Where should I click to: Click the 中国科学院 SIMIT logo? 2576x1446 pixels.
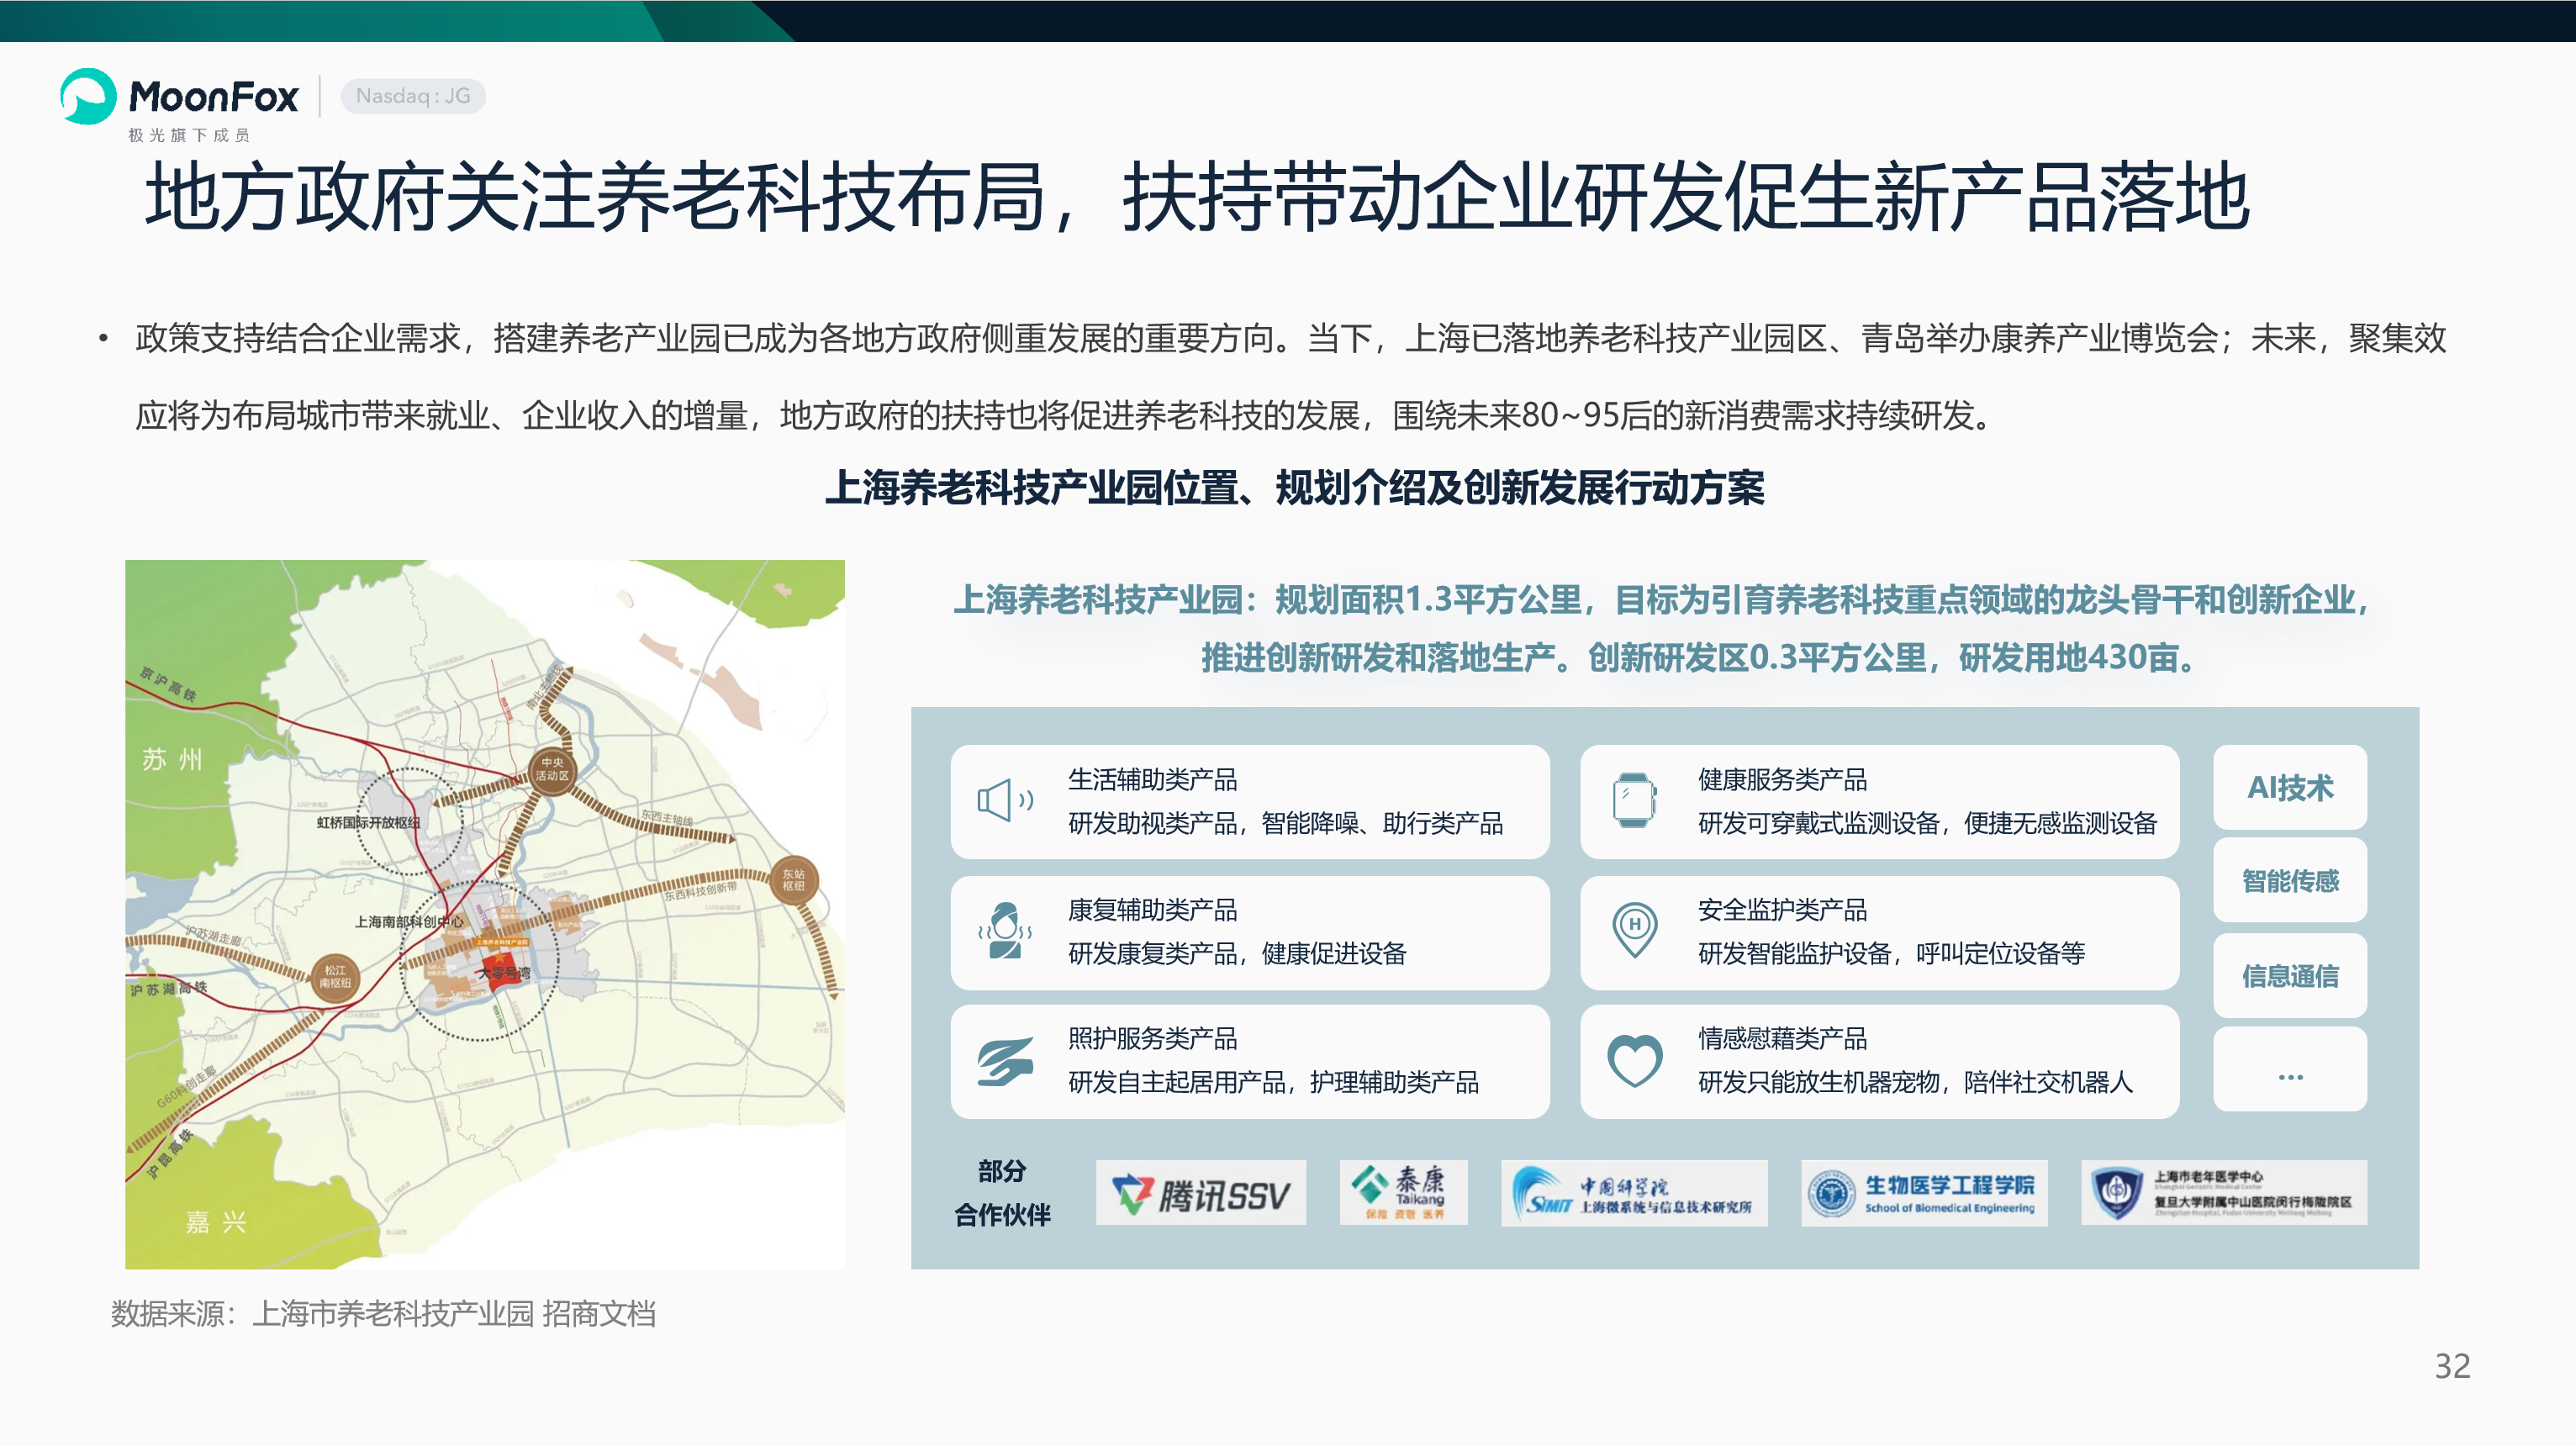[1634, 1193]
